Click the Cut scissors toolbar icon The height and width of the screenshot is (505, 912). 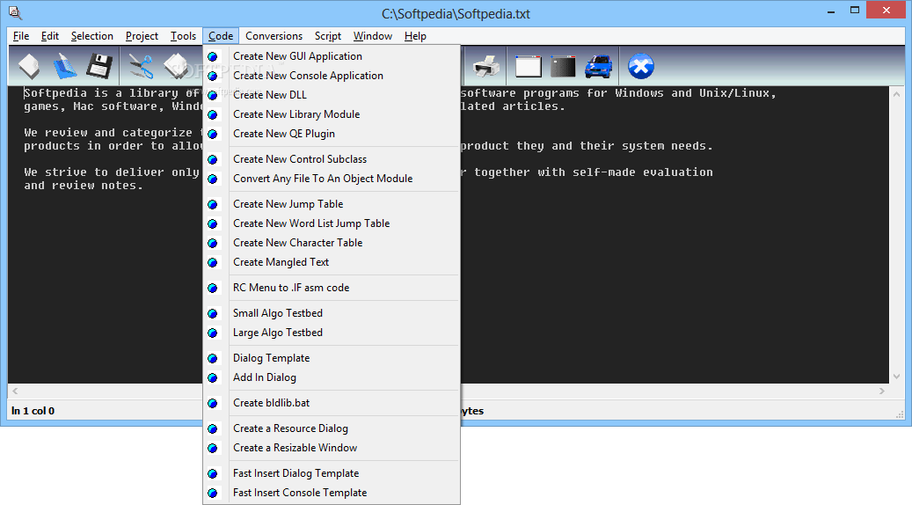pyautogui.click(x=141, y=66)
